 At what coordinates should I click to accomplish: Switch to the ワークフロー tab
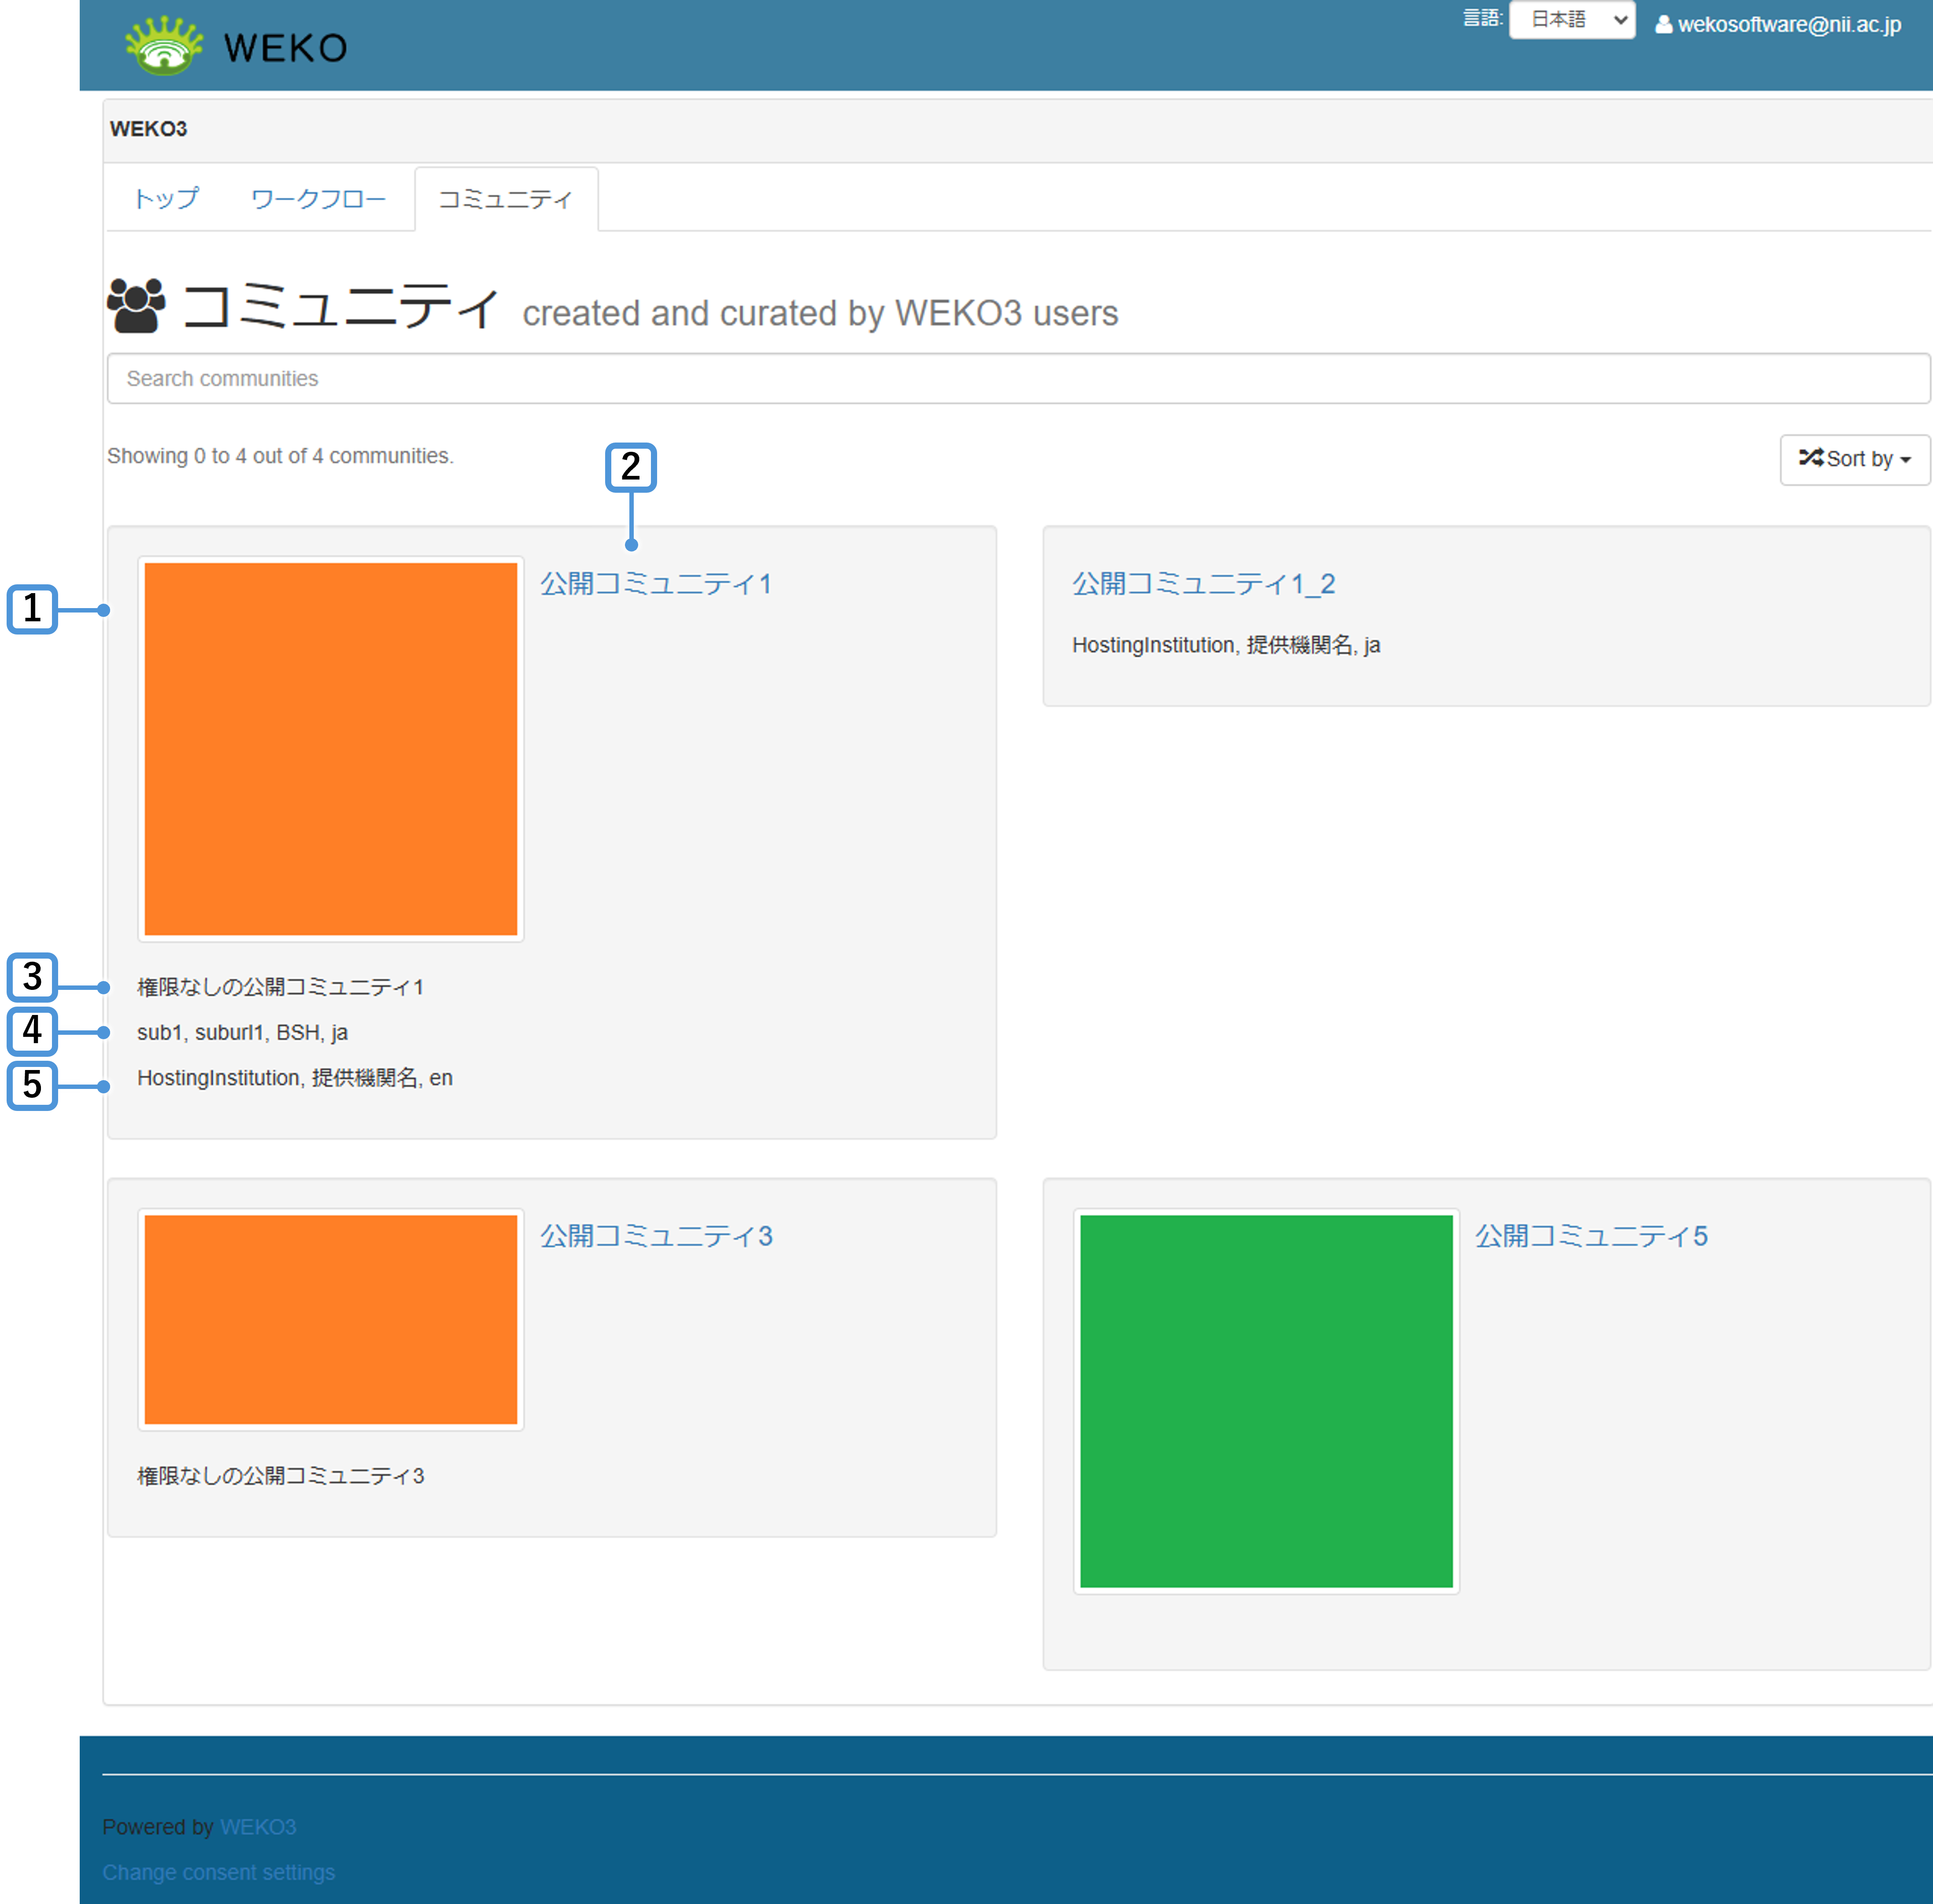tap(318, 199)
